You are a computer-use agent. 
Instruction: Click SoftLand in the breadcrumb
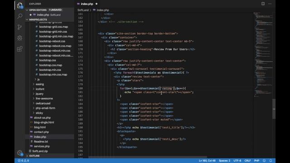tap(83, 10)
